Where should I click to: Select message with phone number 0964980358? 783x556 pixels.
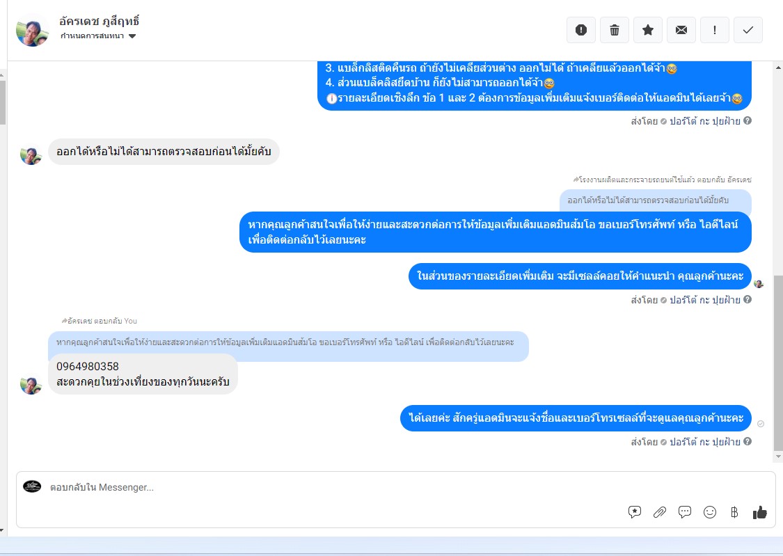[143, 374]
